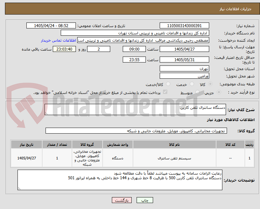
Task: Click the buyer organization name field
Action: point(135,33)
